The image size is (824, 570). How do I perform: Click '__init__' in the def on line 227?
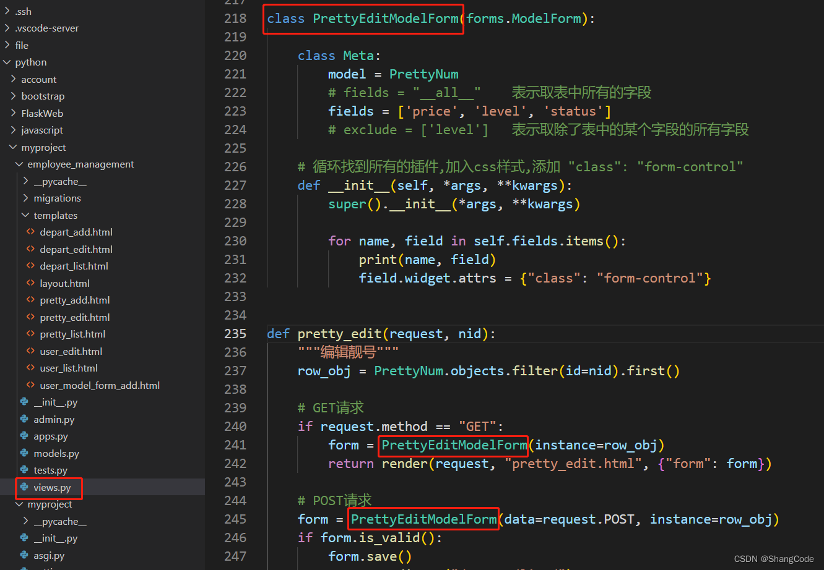tap(359, 185)
